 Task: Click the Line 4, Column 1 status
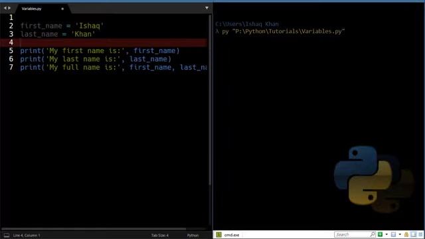point(27,235)
